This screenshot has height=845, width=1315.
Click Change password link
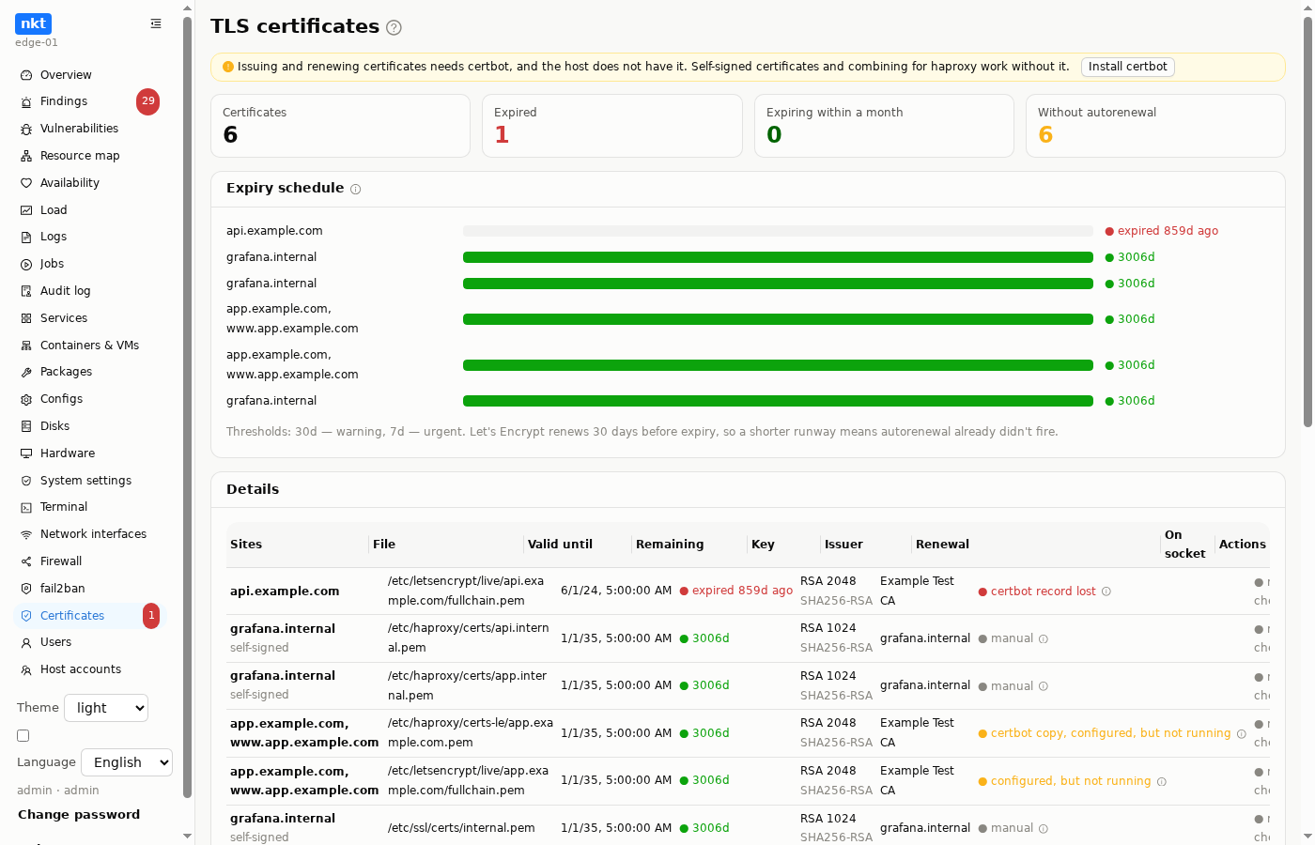79,815
